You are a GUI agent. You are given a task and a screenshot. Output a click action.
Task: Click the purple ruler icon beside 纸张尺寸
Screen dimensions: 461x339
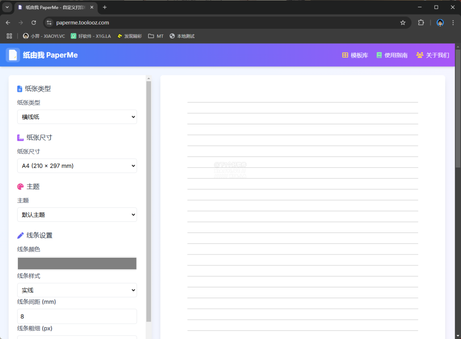(20, 138)
